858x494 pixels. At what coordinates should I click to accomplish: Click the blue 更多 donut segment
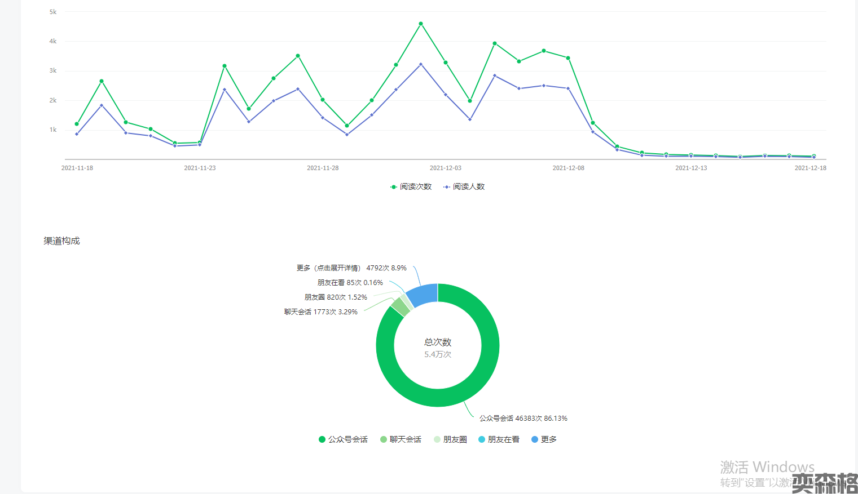tap(424, 294)
